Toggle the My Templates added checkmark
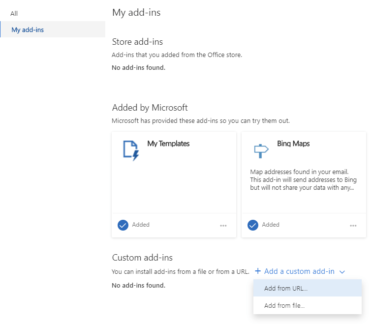This screenshot has width=372, height=324. coord(123,225)
